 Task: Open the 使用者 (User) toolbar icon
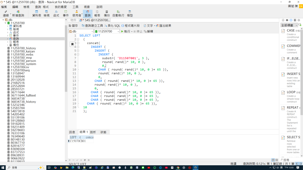(77, 14)
